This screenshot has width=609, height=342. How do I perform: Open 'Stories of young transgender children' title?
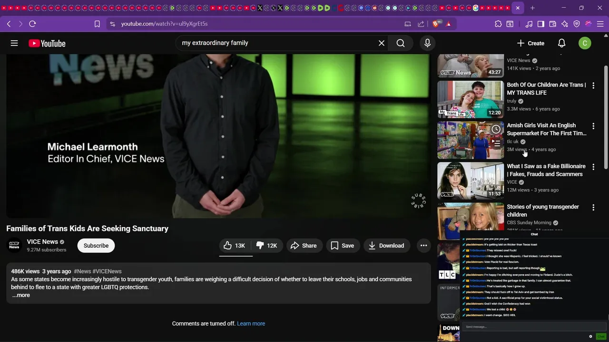point(543,210)
